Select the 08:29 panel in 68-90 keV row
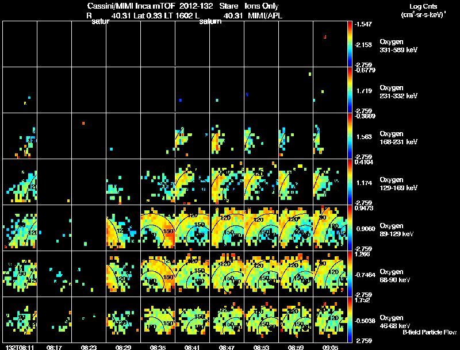 click(123, 274)
